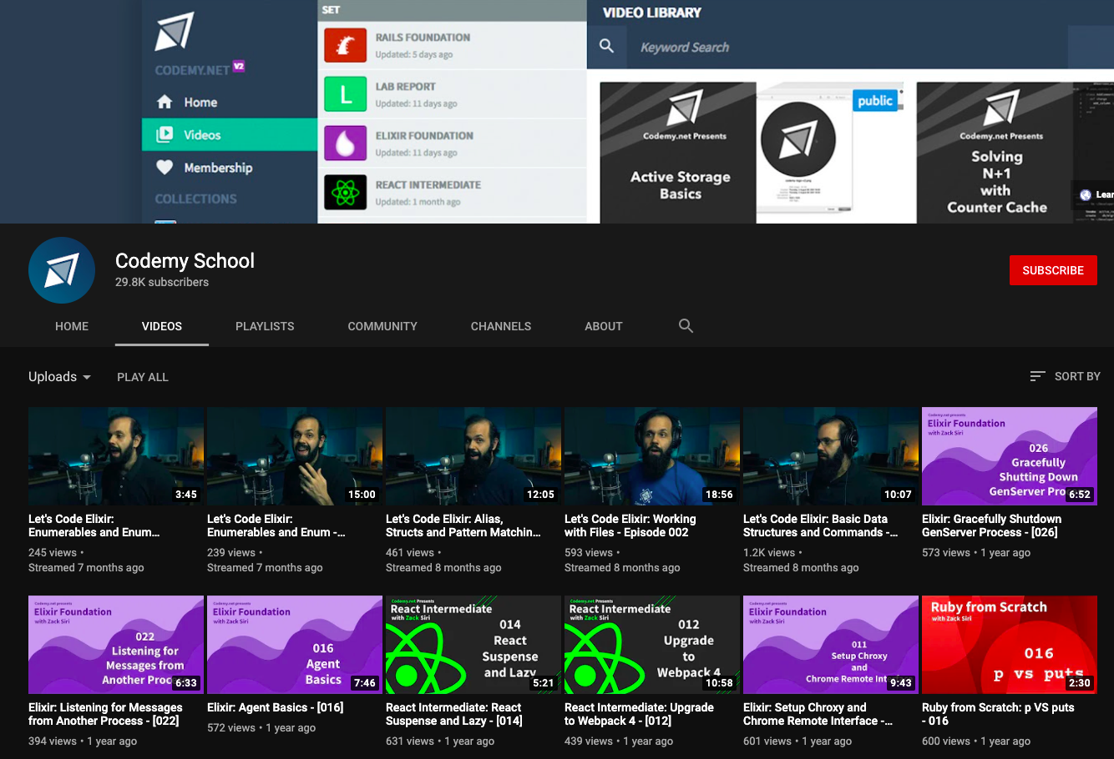This screenshot has height=759, width=1114.
Task: Click the Codemy School channel avatar
Action: click(62, 270)
